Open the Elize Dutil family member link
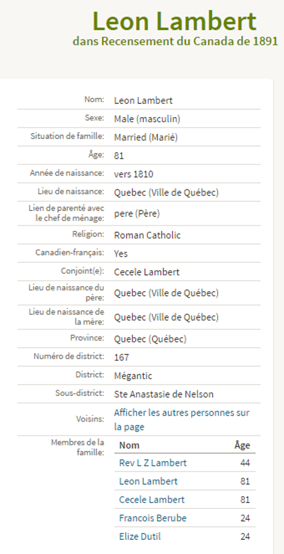The height and width of the screenshot is (554, 284). 140,536
